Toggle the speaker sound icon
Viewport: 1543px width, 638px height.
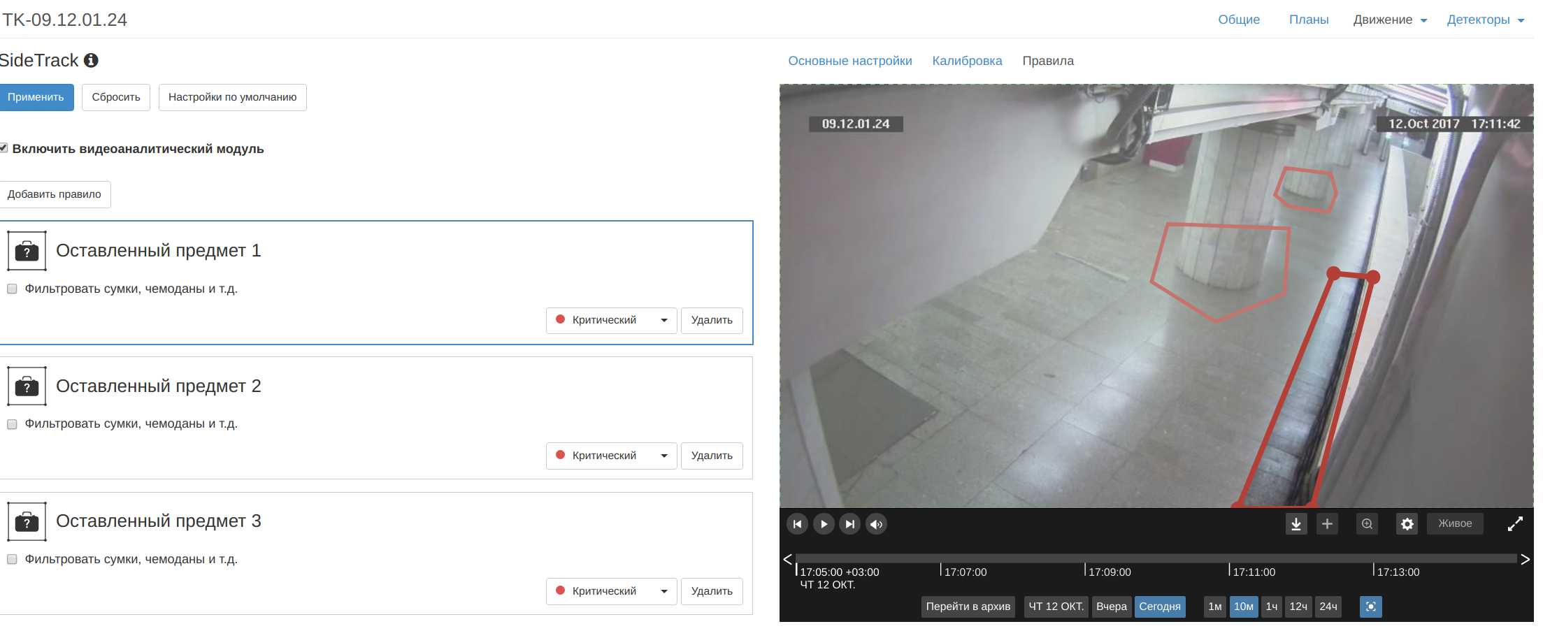click(x=876, y=524)
